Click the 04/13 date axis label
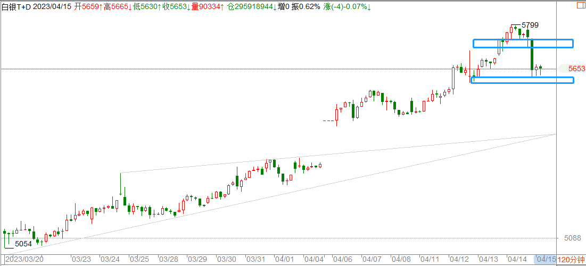 488,259
